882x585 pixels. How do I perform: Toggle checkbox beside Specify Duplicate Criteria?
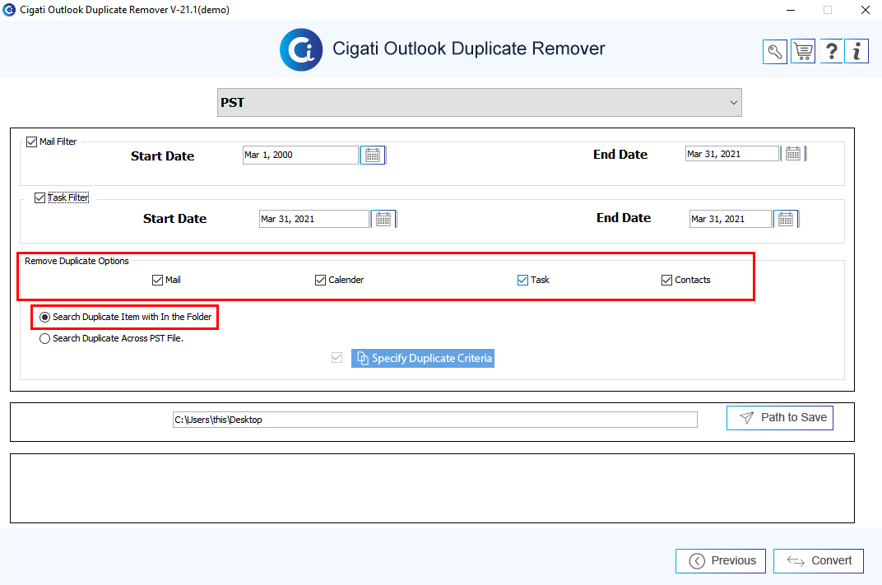tap(337, 358)
